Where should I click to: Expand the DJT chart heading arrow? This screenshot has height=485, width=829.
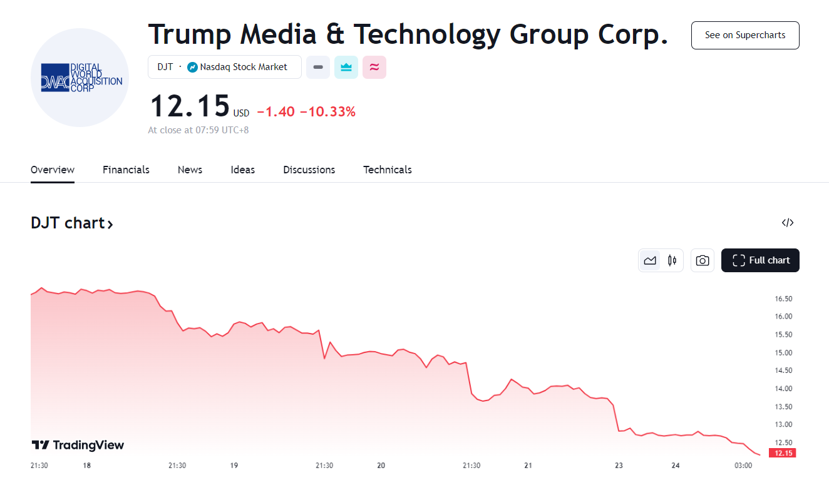tap(110, 224)
